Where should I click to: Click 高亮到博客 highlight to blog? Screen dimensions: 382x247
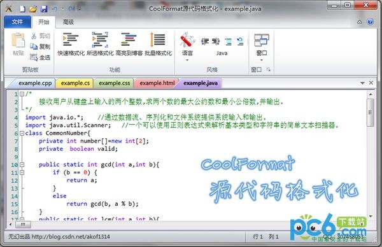coord(129,44)
